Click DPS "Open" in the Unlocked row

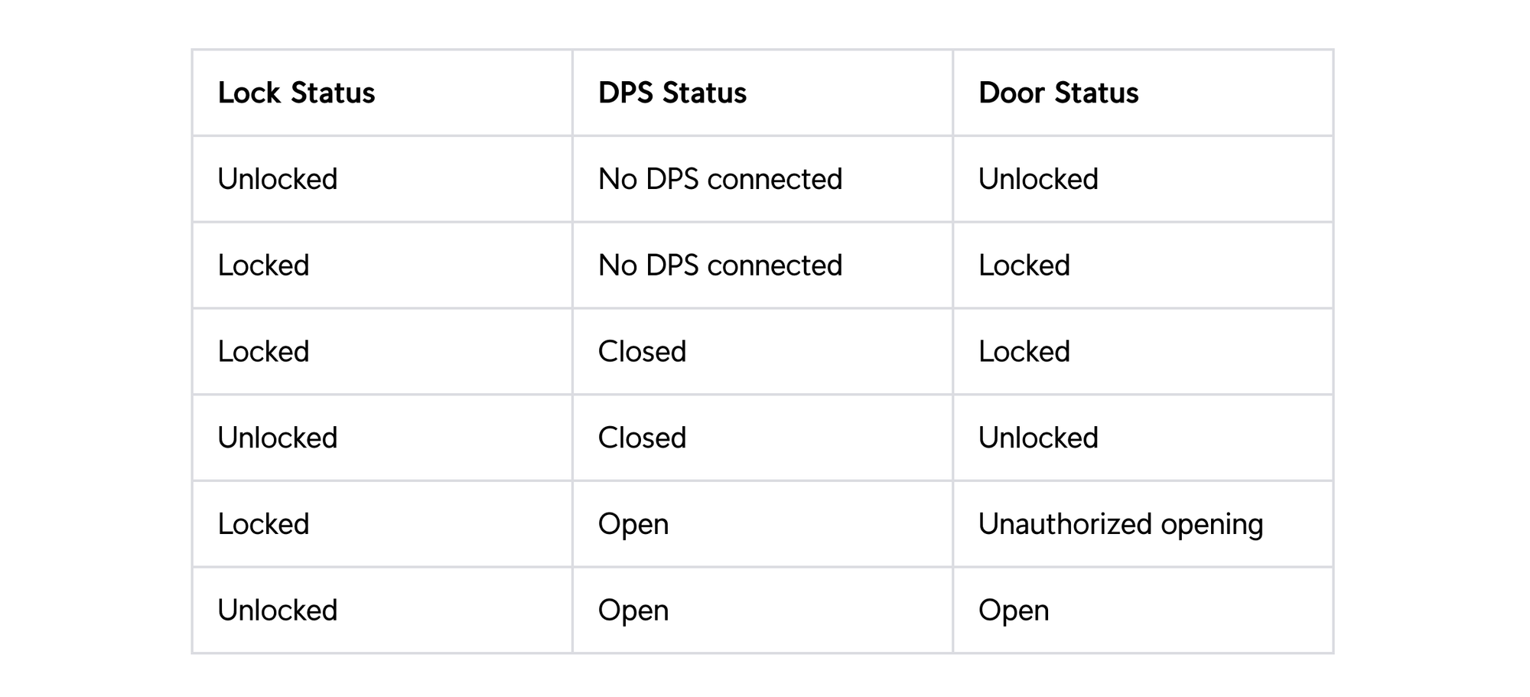pyautogui.click(x=633, y=611)
